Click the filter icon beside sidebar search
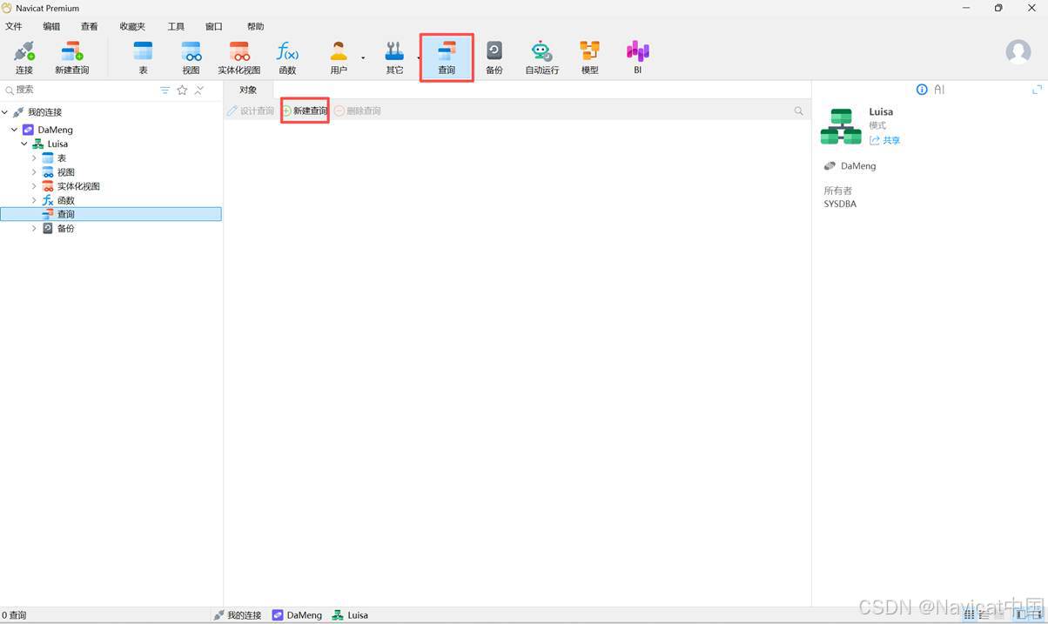This screenshot has height=624, width=1048. [165, 90]
